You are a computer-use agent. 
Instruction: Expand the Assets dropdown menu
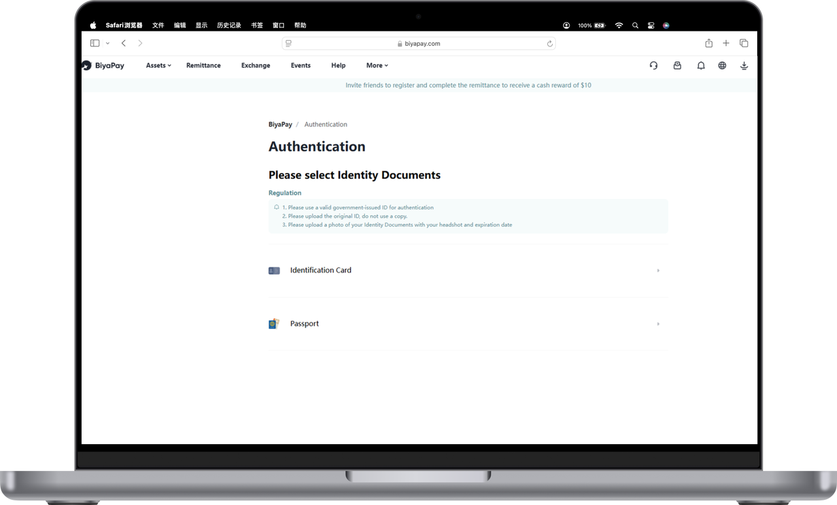click(x=158, y=65)
